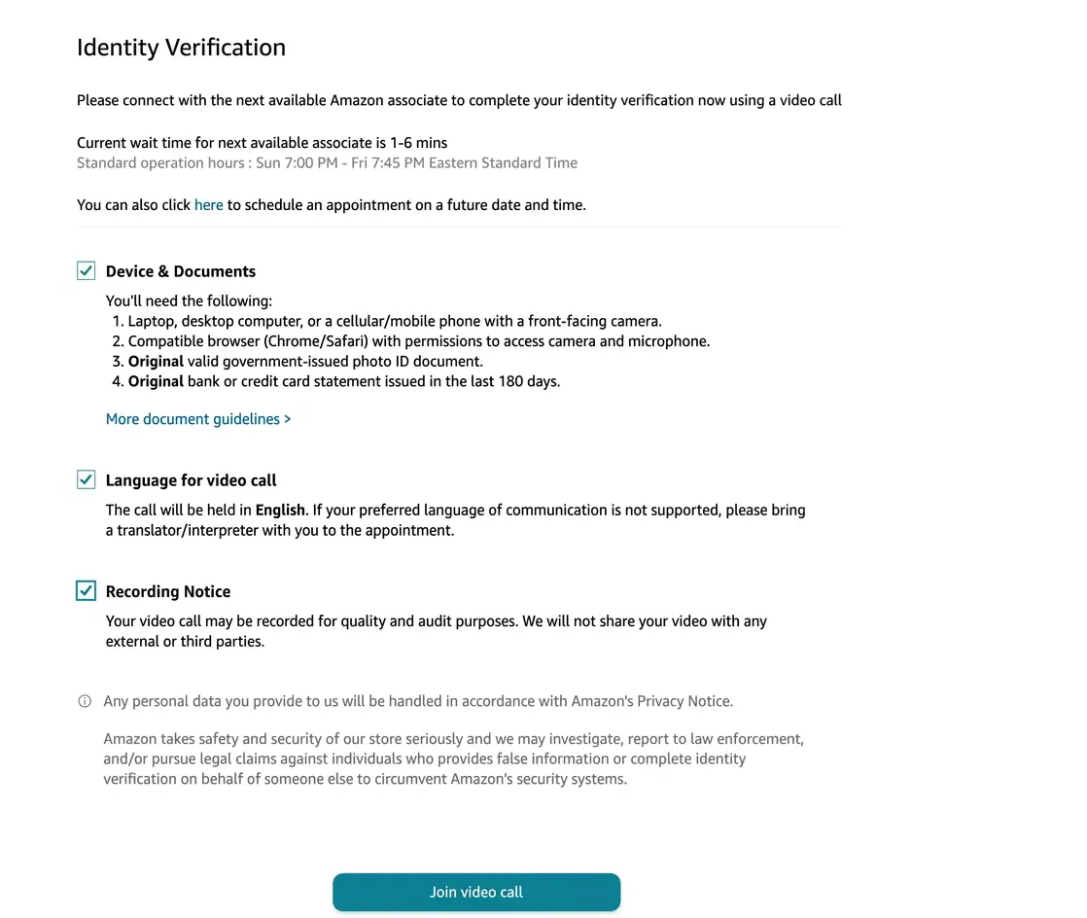Click the info circle icon near Privacy Notice
The width and height of the screenshot is (1087, 918).
85,700
